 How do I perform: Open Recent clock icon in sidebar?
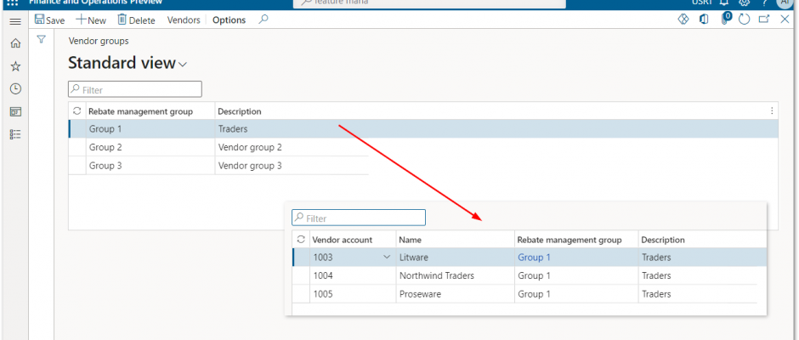point(16,88)
